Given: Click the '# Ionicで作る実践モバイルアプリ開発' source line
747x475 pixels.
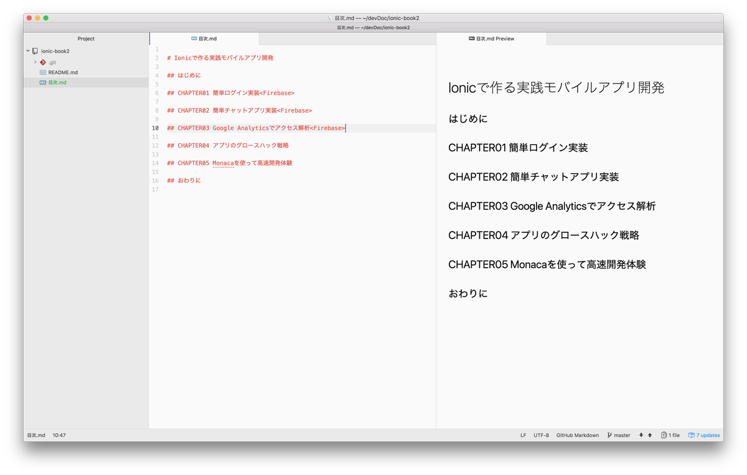Looking at the screenshot, I should click(x=220, y=58).
